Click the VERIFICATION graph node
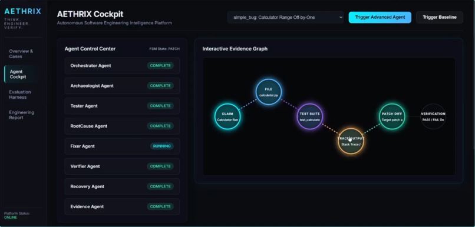This screenshot has width=475, height=227. pos(433,116)
